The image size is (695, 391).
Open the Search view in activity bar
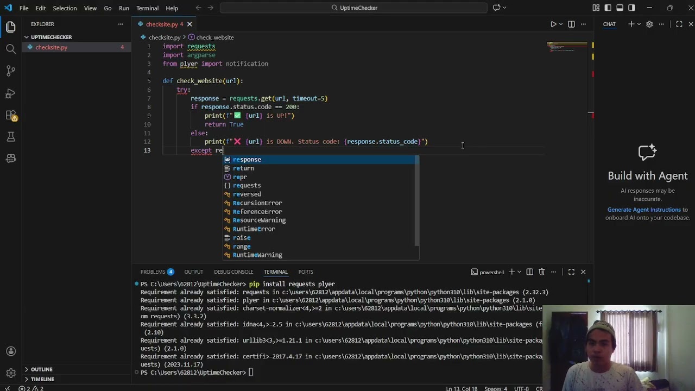(x=11, y=49)
